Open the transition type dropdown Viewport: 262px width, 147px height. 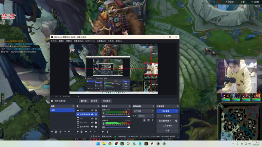[143, 111]
